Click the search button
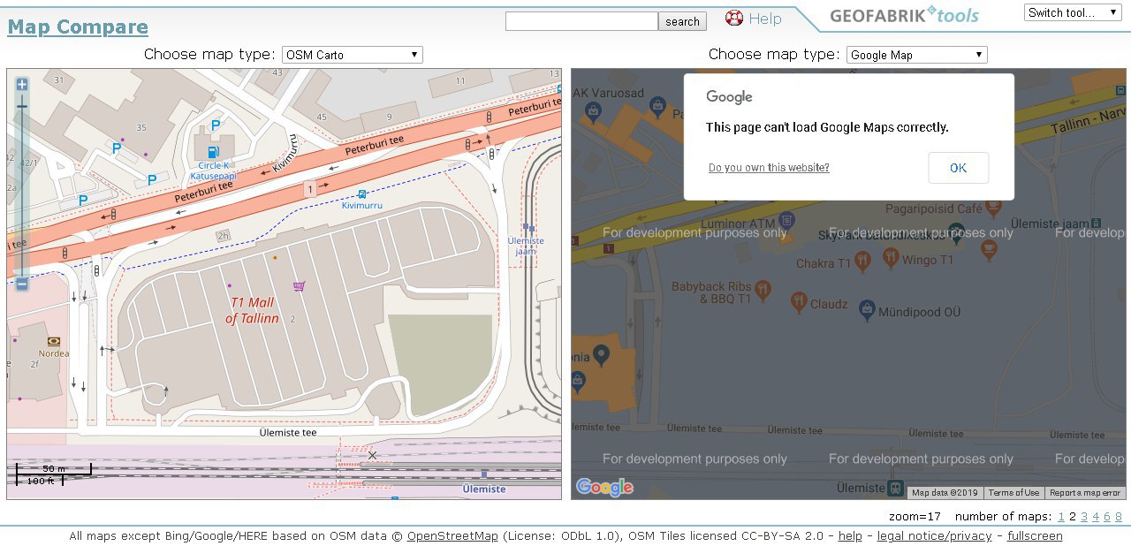The height and width of the screenshot is (546, 1131). click(x=682, y=21)
